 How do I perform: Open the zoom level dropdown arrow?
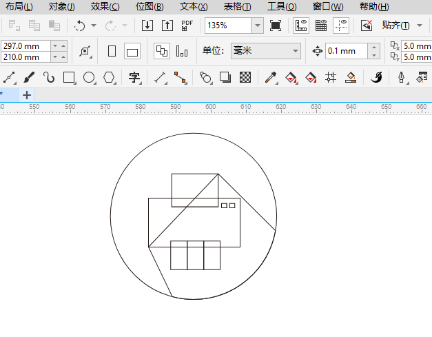(257, 25)
